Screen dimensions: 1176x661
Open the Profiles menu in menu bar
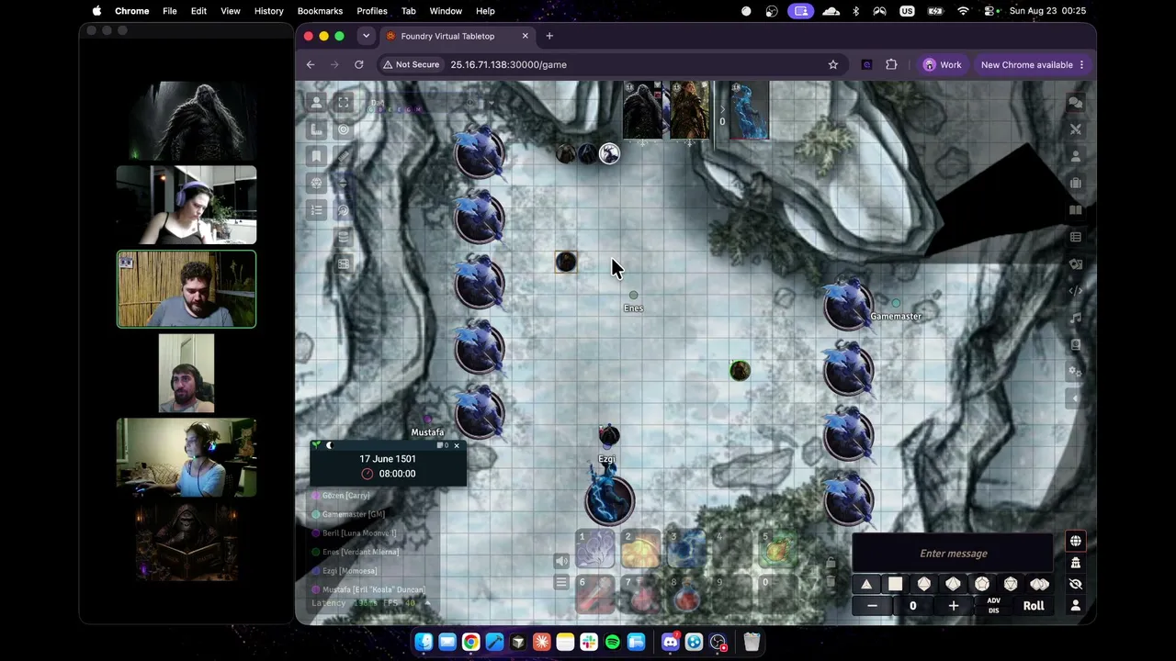(x=372, y=11)
